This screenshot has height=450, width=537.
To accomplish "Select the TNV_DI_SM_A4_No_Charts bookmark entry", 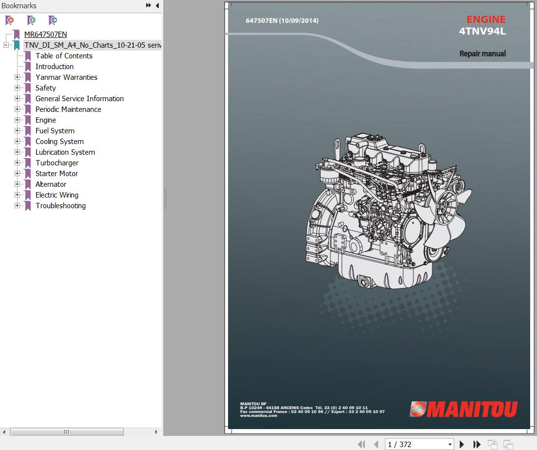I will (93, 45).
